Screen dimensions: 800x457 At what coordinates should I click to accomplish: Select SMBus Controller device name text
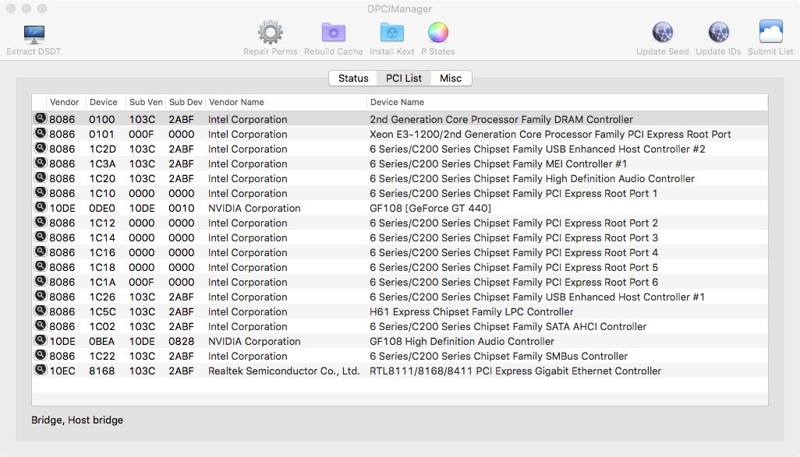click(498, 356)
